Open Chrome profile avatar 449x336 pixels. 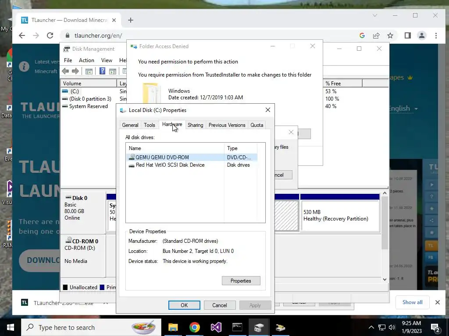[x=421, y=35]
